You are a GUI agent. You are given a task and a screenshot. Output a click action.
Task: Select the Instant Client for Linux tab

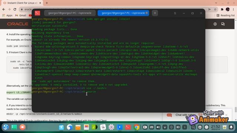pos(22,3)
